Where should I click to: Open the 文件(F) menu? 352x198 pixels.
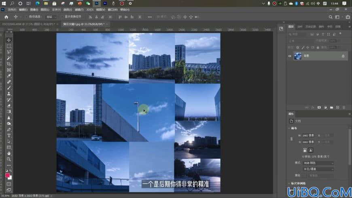pos(12,10)
